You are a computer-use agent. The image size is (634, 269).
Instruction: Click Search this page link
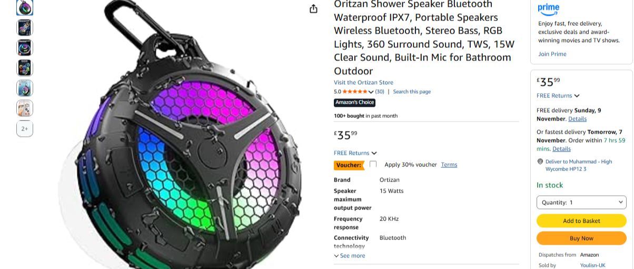coord(412,92)
